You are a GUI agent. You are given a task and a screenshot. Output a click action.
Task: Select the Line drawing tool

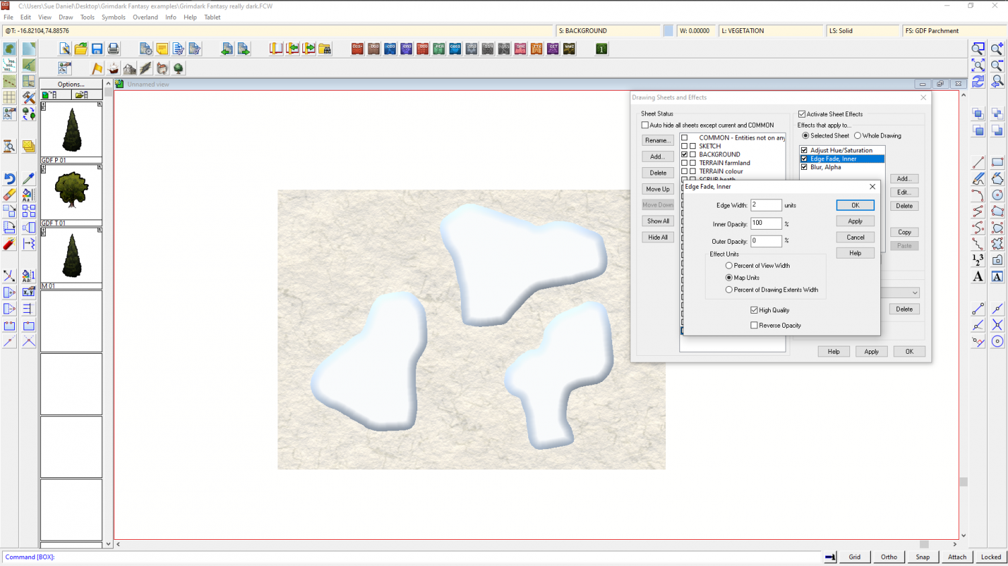pos(978,162)
